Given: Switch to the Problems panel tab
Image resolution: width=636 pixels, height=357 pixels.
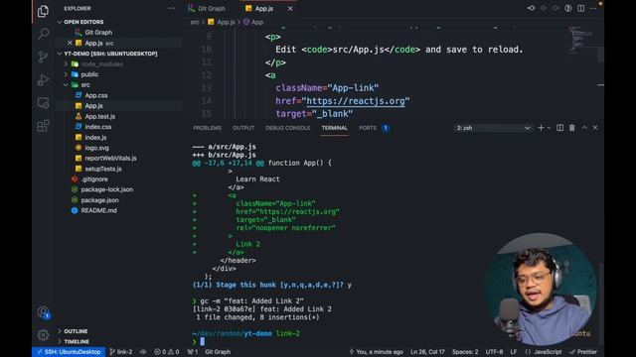Looking at the screenshot, I should [x=208, y=128].
